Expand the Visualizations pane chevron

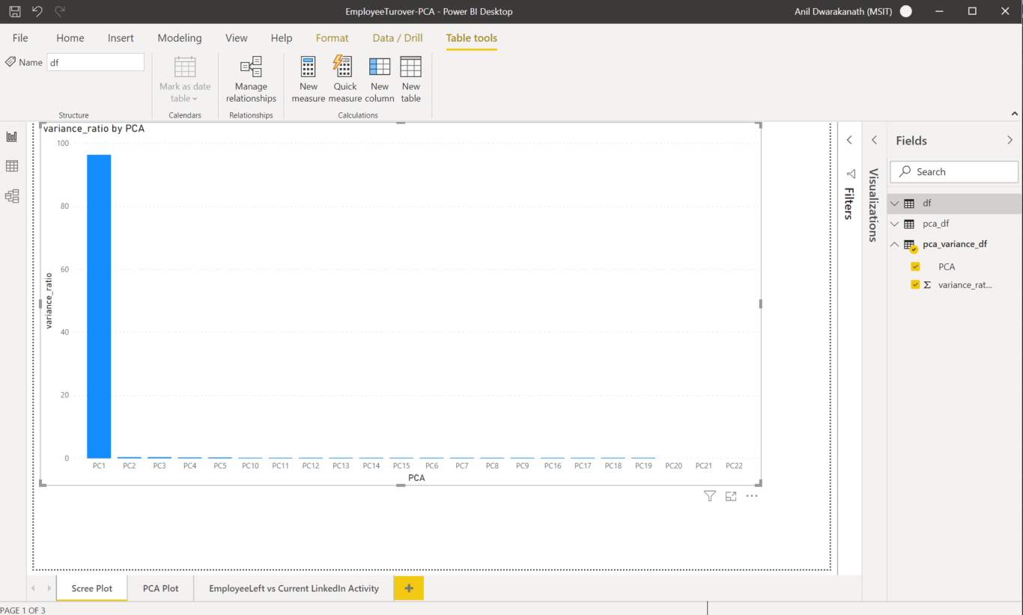(x=874, y=140)
